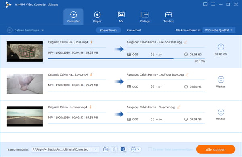Open the hamburger menu in title bar
This screenshot has height=157, width=242.
click(213, 4)
